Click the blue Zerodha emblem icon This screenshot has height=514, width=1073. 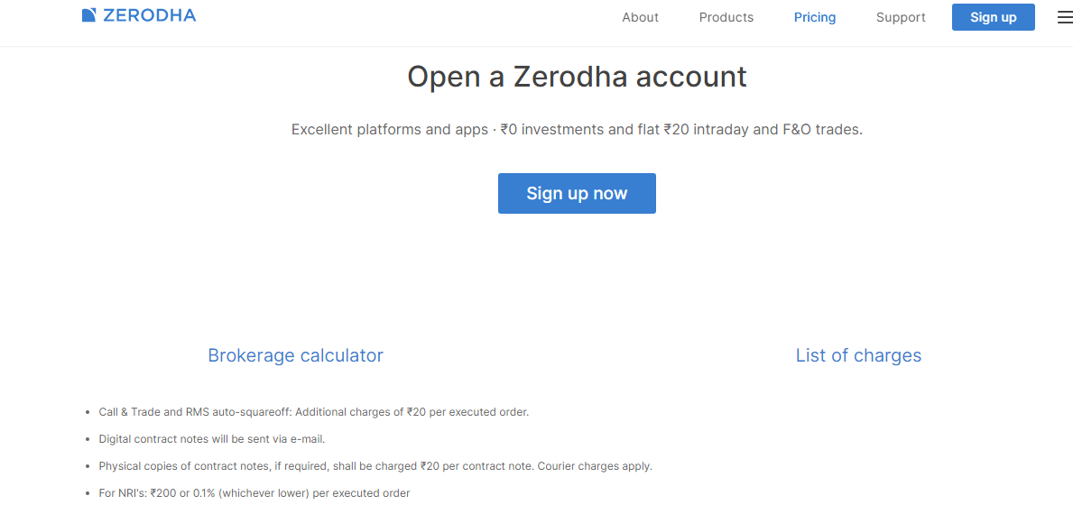pos(89,15)
